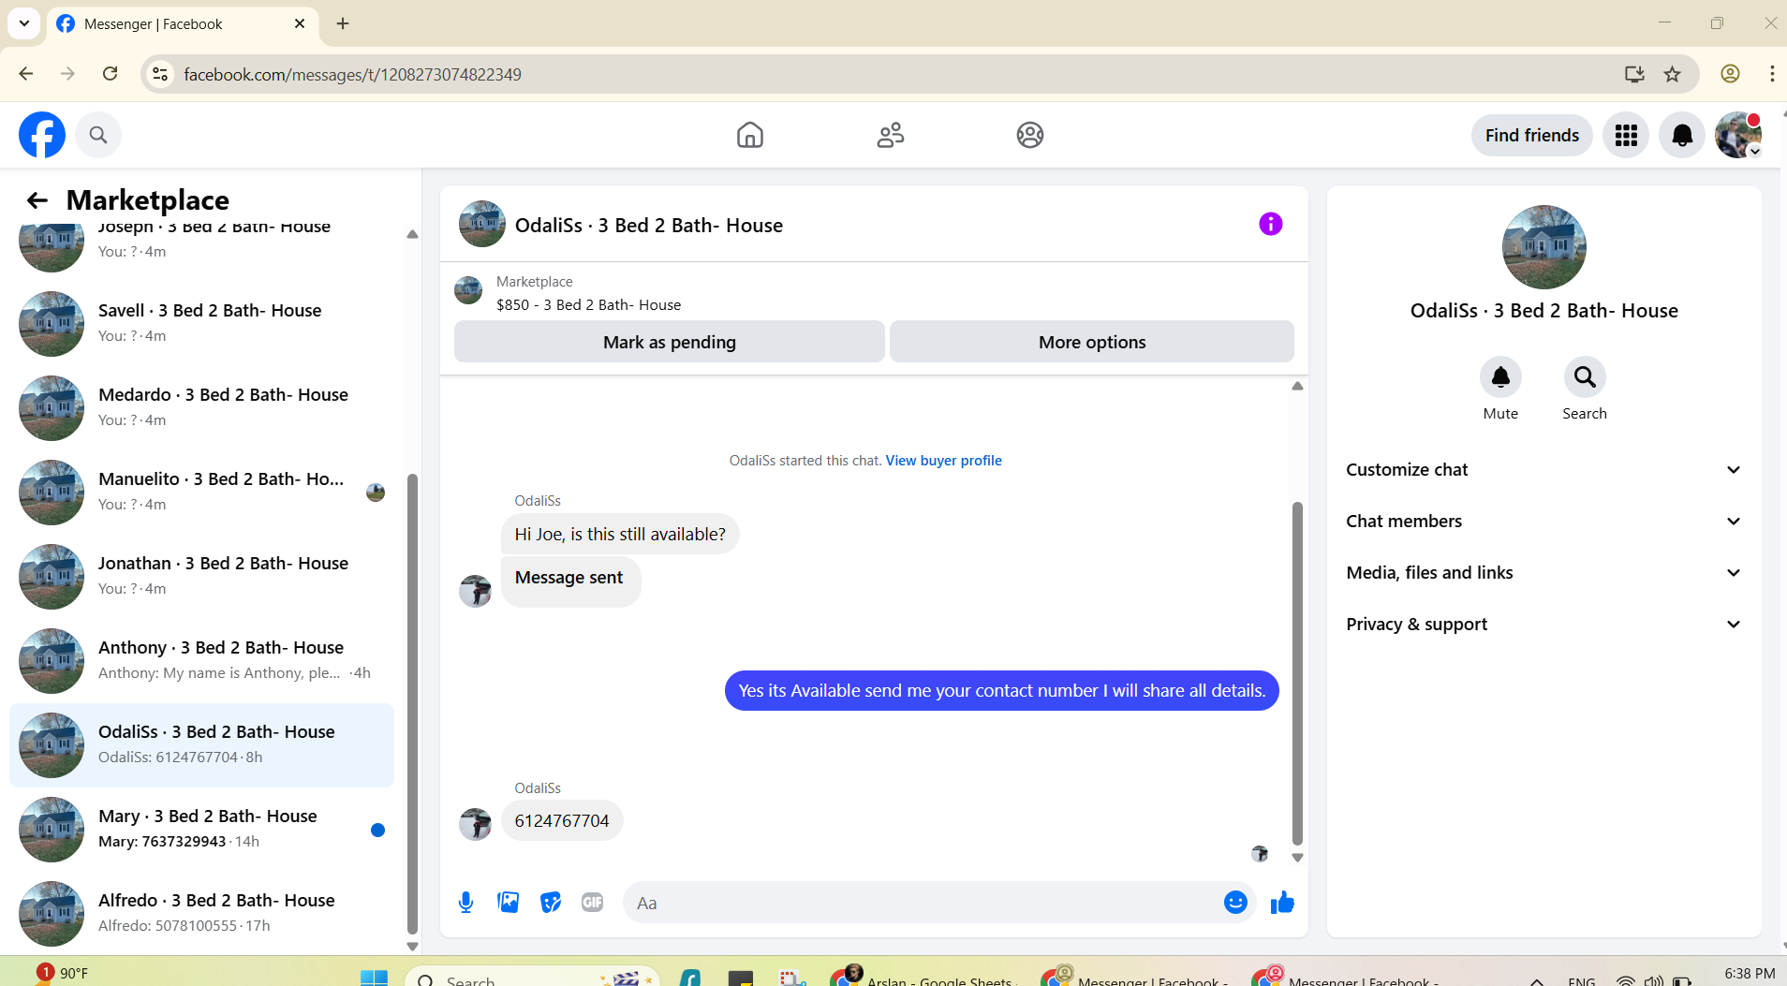This screenshot has width=1787, height=986.
Task: Click the Facebook logo
Action: coord(42,135)
